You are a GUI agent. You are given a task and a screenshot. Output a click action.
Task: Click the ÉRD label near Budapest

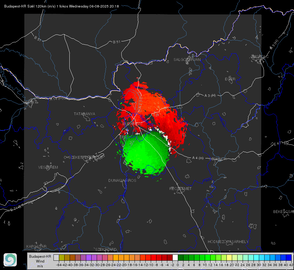[123, 137]
